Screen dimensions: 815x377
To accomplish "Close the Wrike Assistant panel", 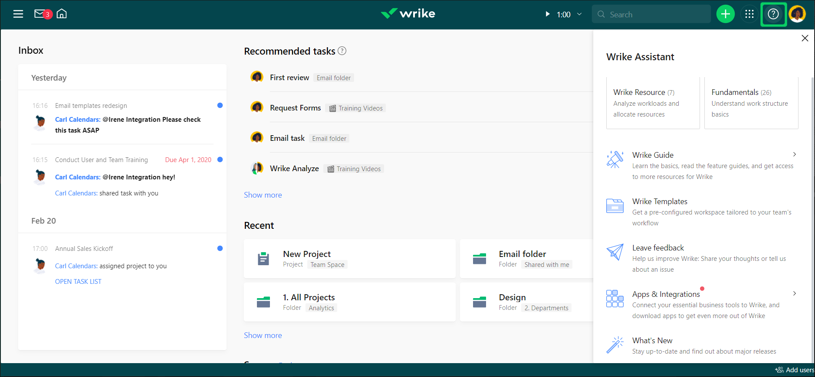I will tap(805, 38).
